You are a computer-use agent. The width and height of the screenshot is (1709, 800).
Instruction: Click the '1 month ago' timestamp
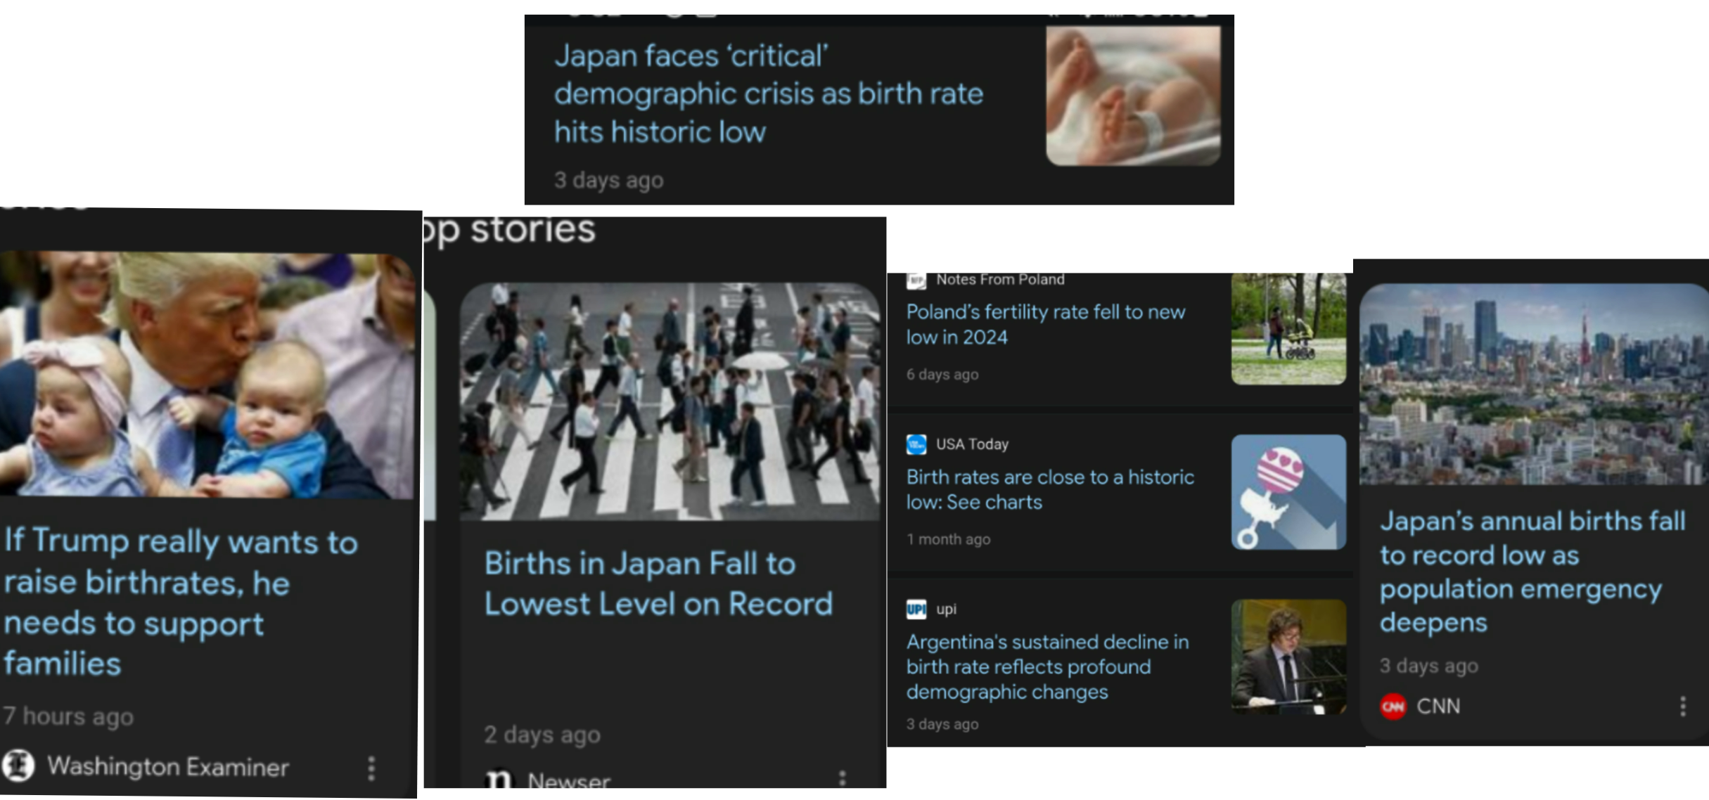point(948,538)
